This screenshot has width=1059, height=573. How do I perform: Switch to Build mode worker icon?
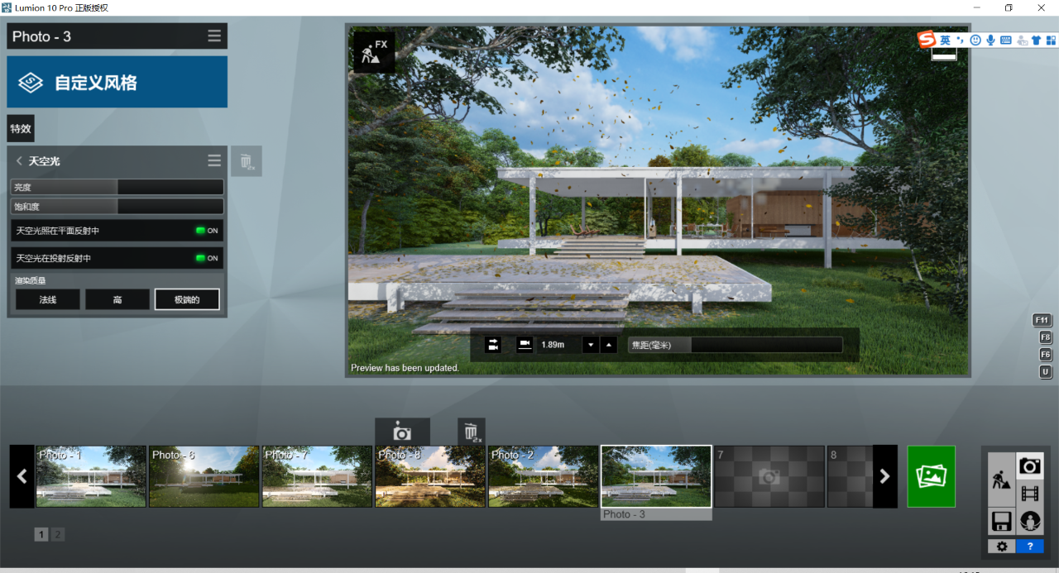coord(1002,480)
